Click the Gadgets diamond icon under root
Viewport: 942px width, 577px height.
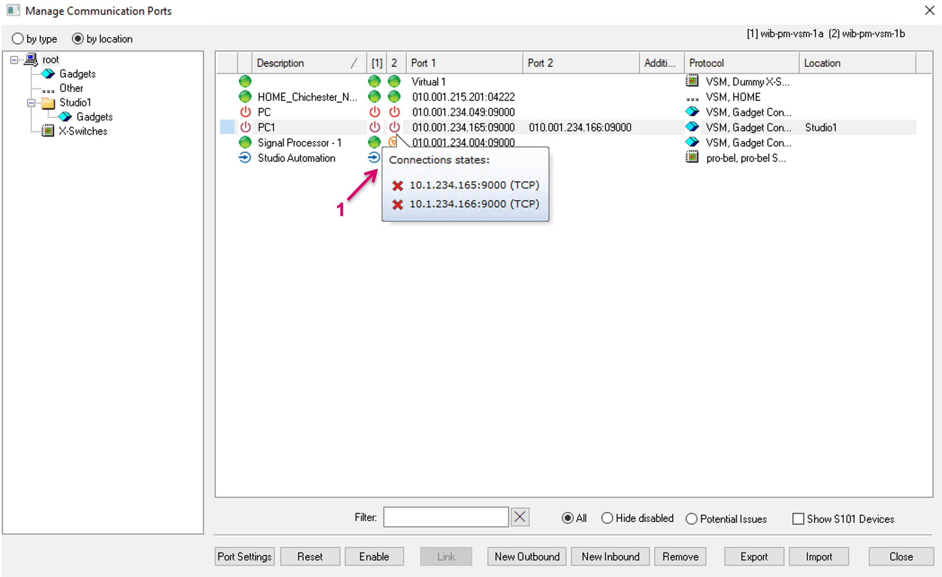click(48, 74)
